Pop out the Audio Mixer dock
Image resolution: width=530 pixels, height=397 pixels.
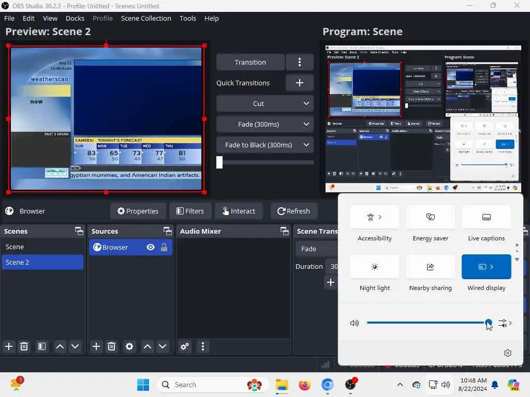click(285, 231)
